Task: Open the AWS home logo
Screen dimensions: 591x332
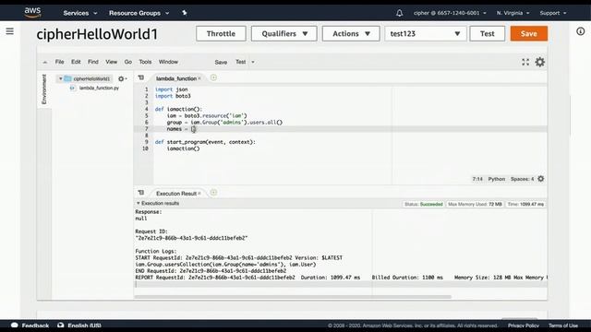Action: tap(33, 12)
